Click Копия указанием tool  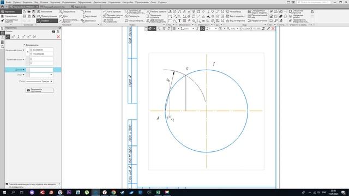tap(110, 21)
